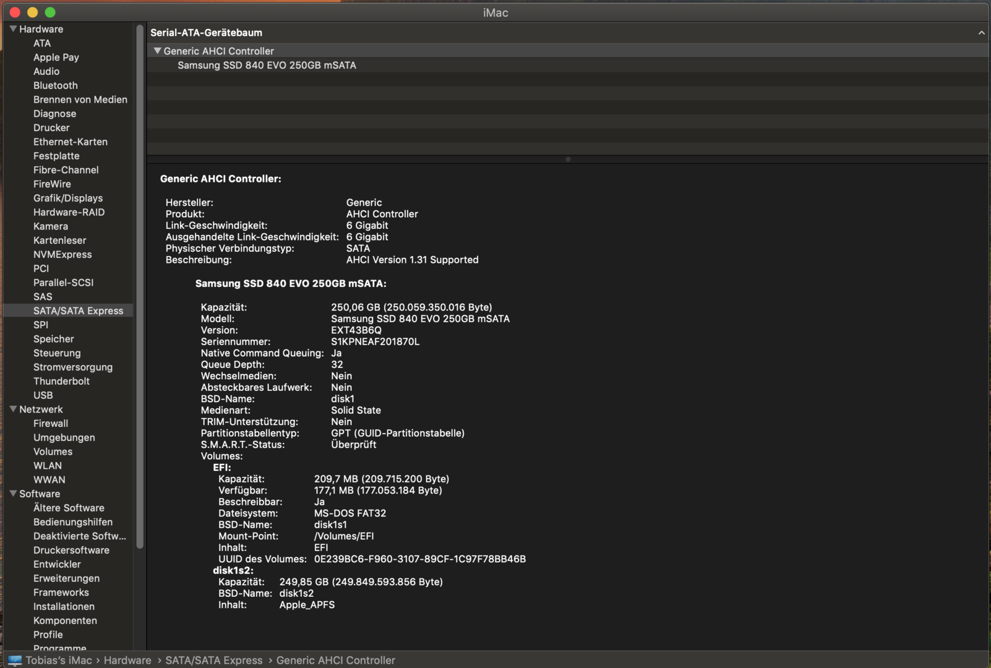
Task: Select WLAN in the sidebar
Action: tap(48, 466)
